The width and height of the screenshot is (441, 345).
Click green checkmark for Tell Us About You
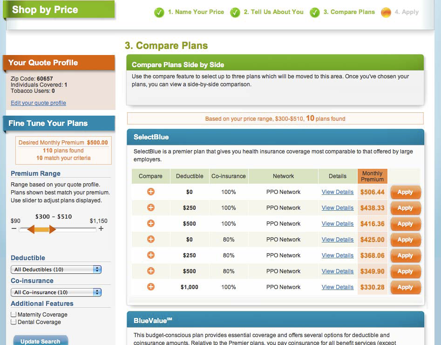tap(235, 13)
